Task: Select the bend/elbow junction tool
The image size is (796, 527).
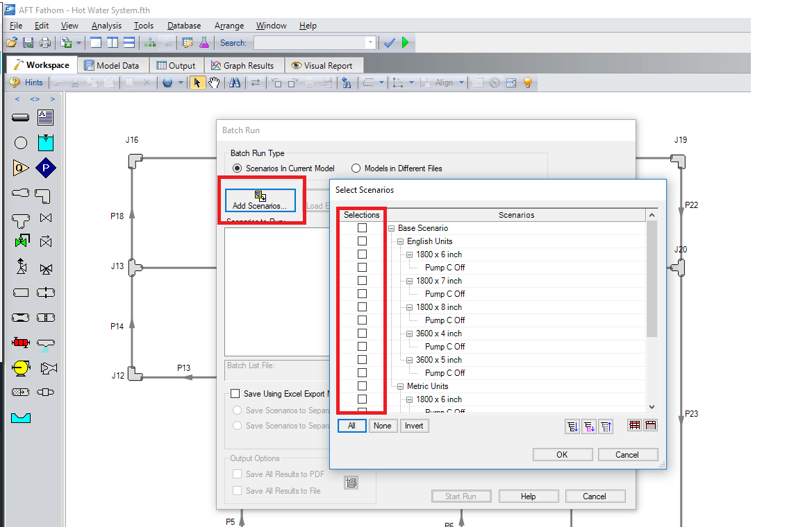Action: (43, 196)
